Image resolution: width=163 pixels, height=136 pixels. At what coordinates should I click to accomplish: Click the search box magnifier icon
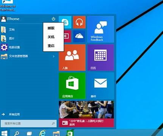tap(53, 124)
